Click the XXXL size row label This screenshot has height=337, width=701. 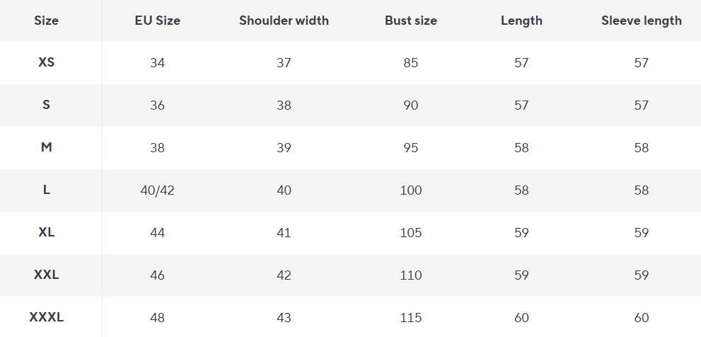point(46,317)
